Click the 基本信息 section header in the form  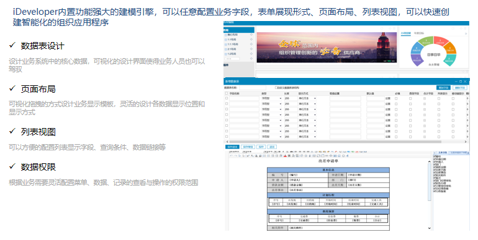point(328,170)
